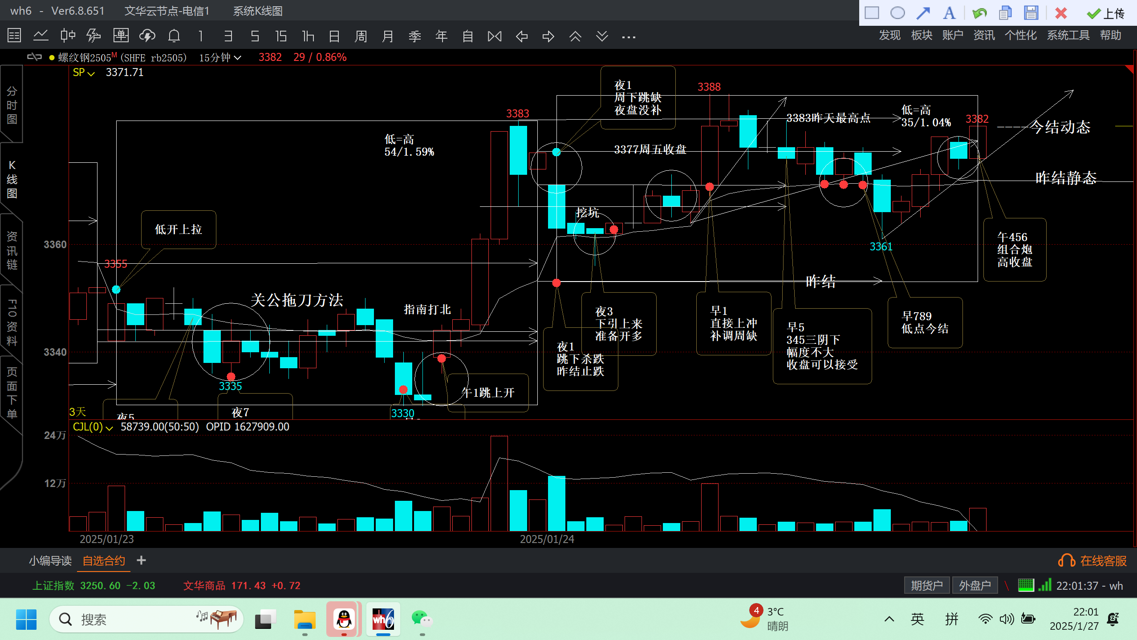This screenshot has width=1137, height=640.
Task: Open the alert bell icon
Action: coord(174,36)
